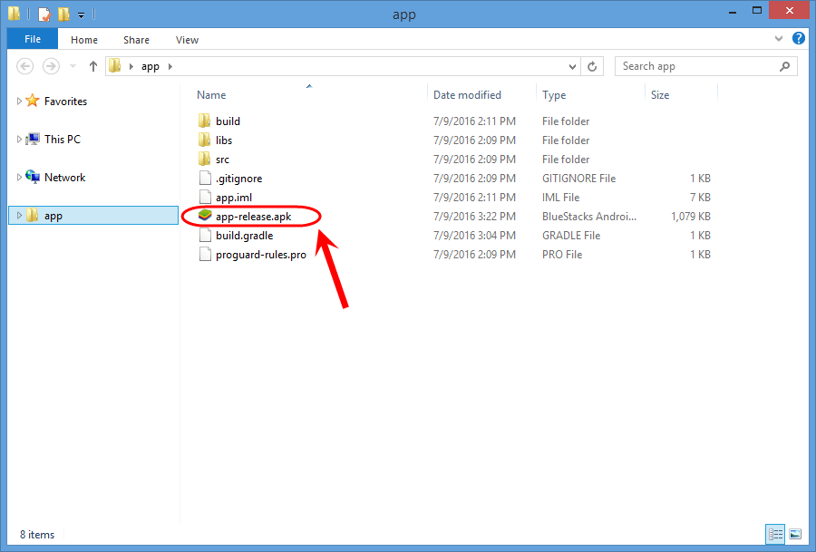The height and width of the screenshot is (552, 816).
Task: Click the New folder icon in title bar
Action: [x=63, y=14]
